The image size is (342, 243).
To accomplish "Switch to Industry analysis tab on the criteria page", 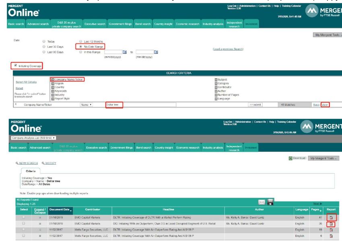I will click(x=213, y=24).
